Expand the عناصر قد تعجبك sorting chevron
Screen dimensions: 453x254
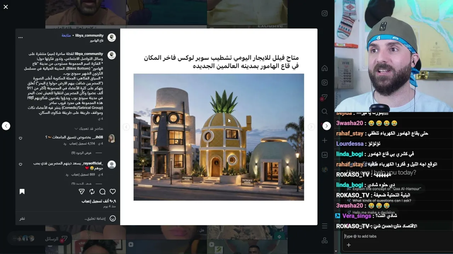(76, 129)
